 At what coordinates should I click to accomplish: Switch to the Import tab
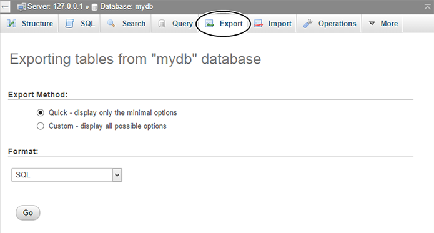pyautogui.click(x=272, y=24)
